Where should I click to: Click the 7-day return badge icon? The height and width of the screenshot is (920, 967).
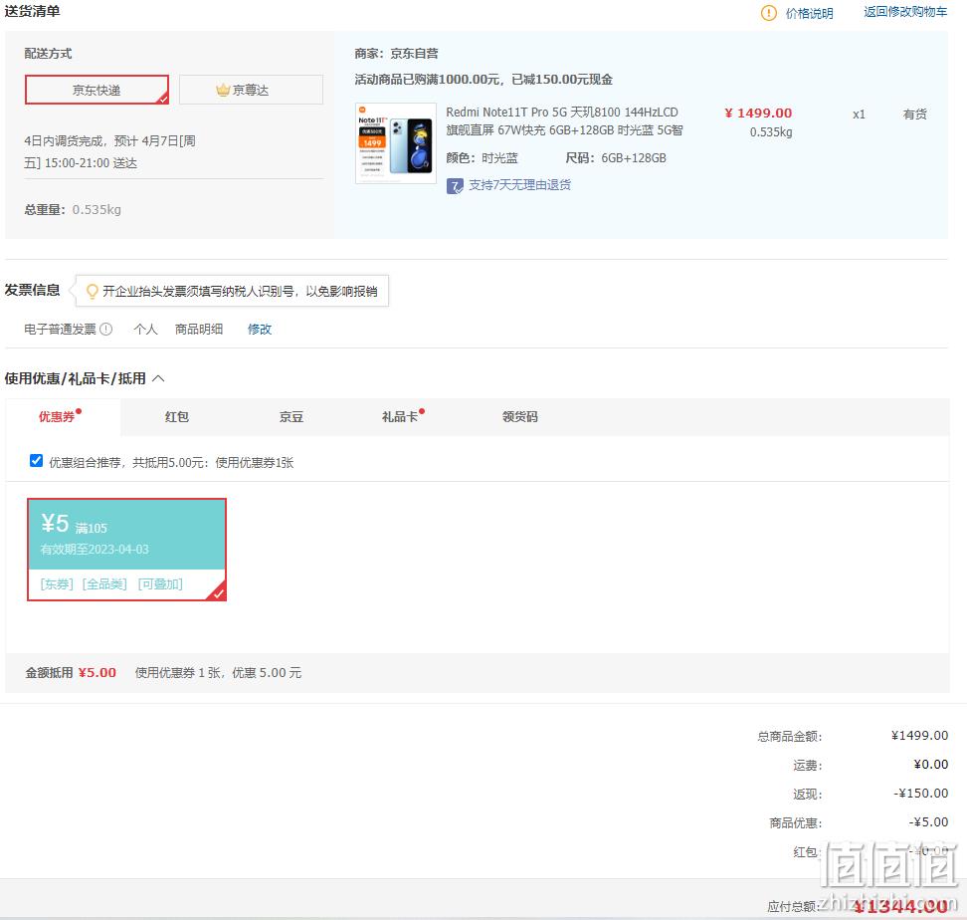click(455, 186)
